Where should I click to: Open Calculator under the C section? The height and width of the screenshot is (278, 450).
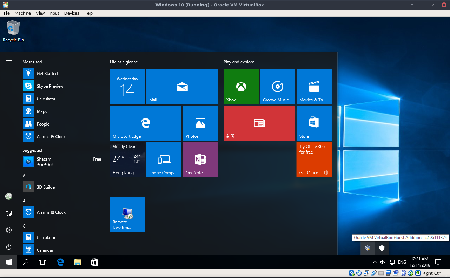62,238
